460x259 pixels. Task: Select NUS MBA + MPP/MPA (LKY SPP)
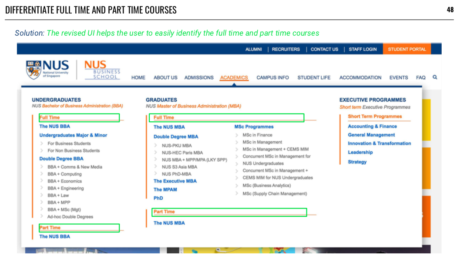point(194,159)
